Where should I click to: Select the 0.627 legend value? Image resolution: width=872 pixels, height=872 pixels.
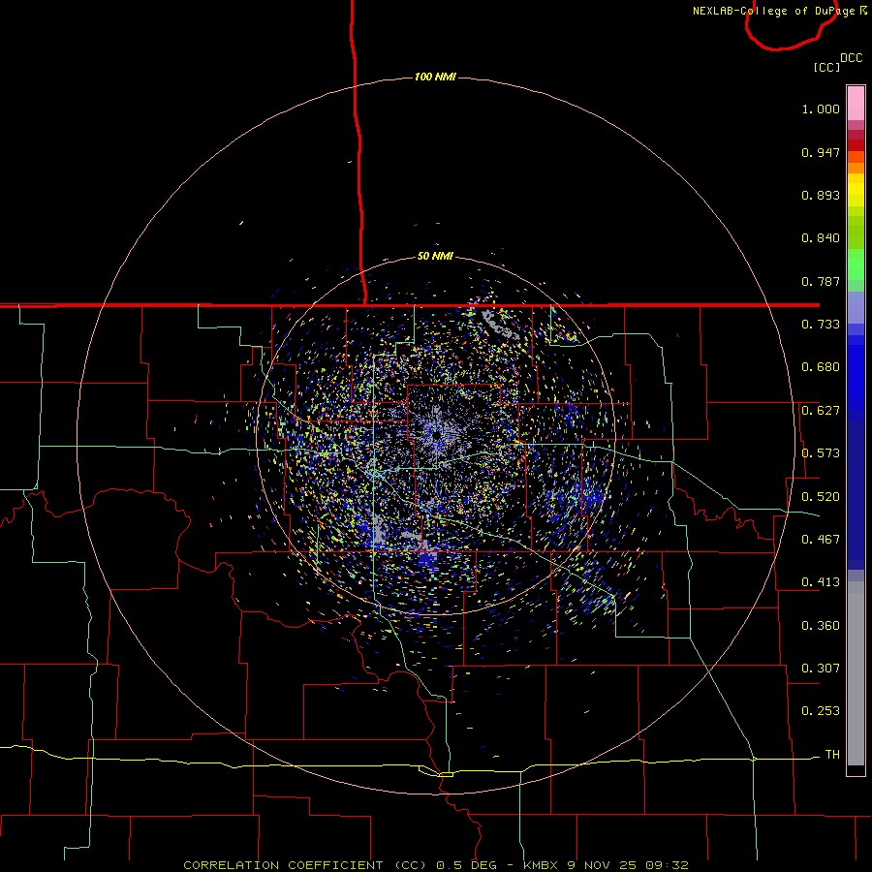point(821,411)
